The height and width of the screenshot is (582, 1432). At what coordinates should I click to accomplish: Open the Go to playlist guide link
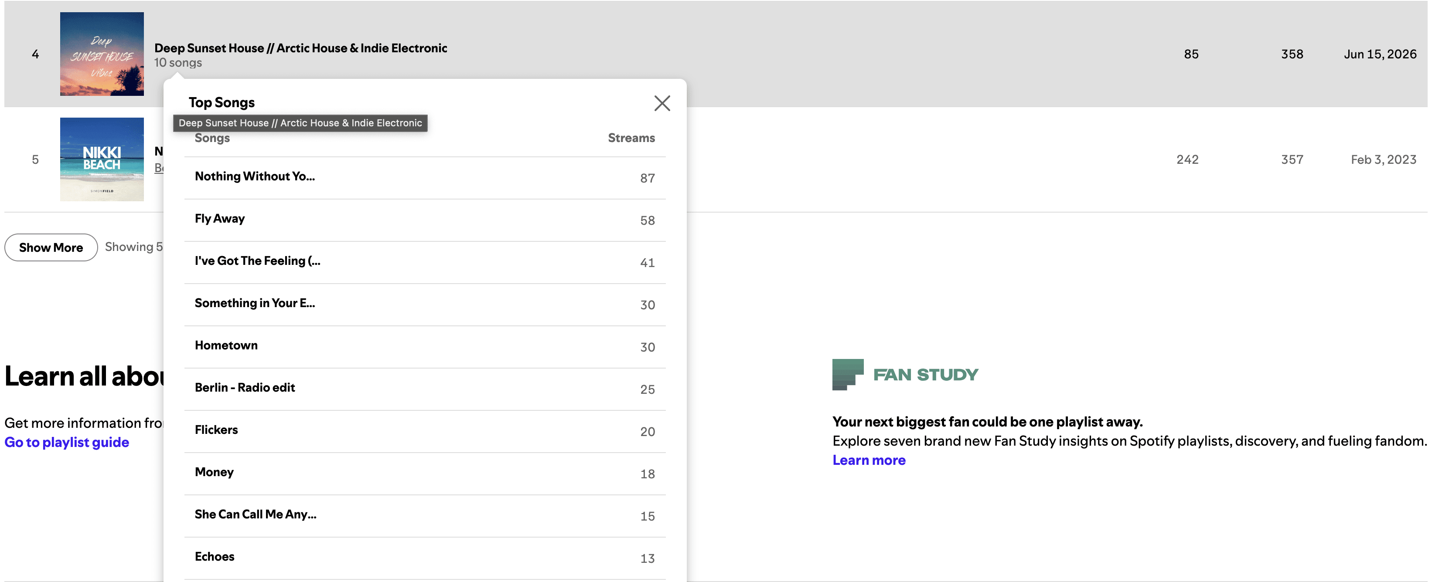[67, 442]
